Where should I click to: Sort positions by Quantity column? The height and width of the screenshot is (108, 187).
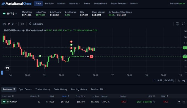coord(35,96)
